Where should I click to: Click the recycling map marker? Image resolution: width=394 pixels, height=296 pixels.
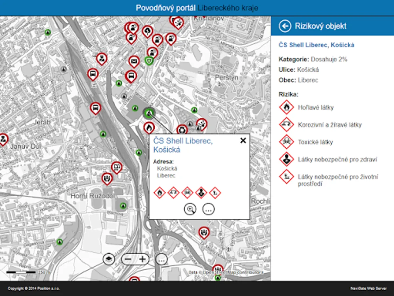click(182, 130)
